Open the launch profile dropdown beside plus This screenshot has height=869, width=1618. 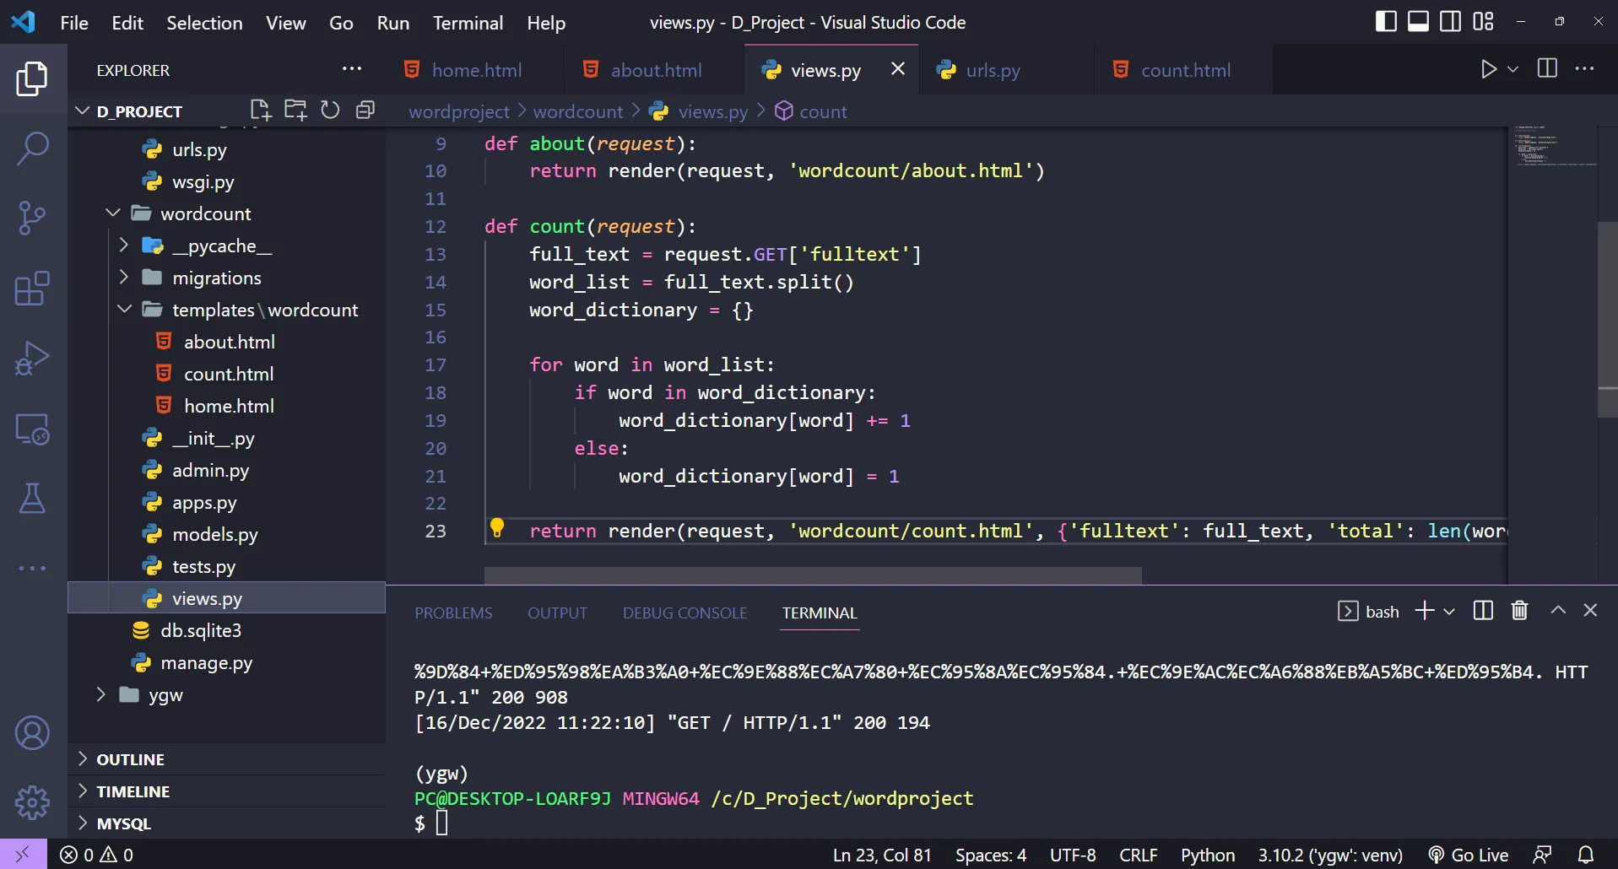tap(1449, 612)
